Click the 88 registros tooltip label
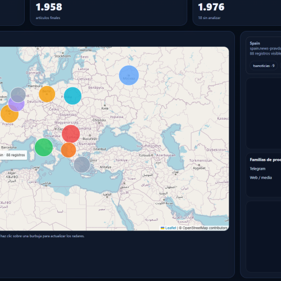This screenshot has width=281, height=281. point(13,155)
